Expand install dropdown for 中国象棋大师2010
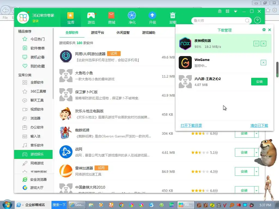 (x=256, y=190)
